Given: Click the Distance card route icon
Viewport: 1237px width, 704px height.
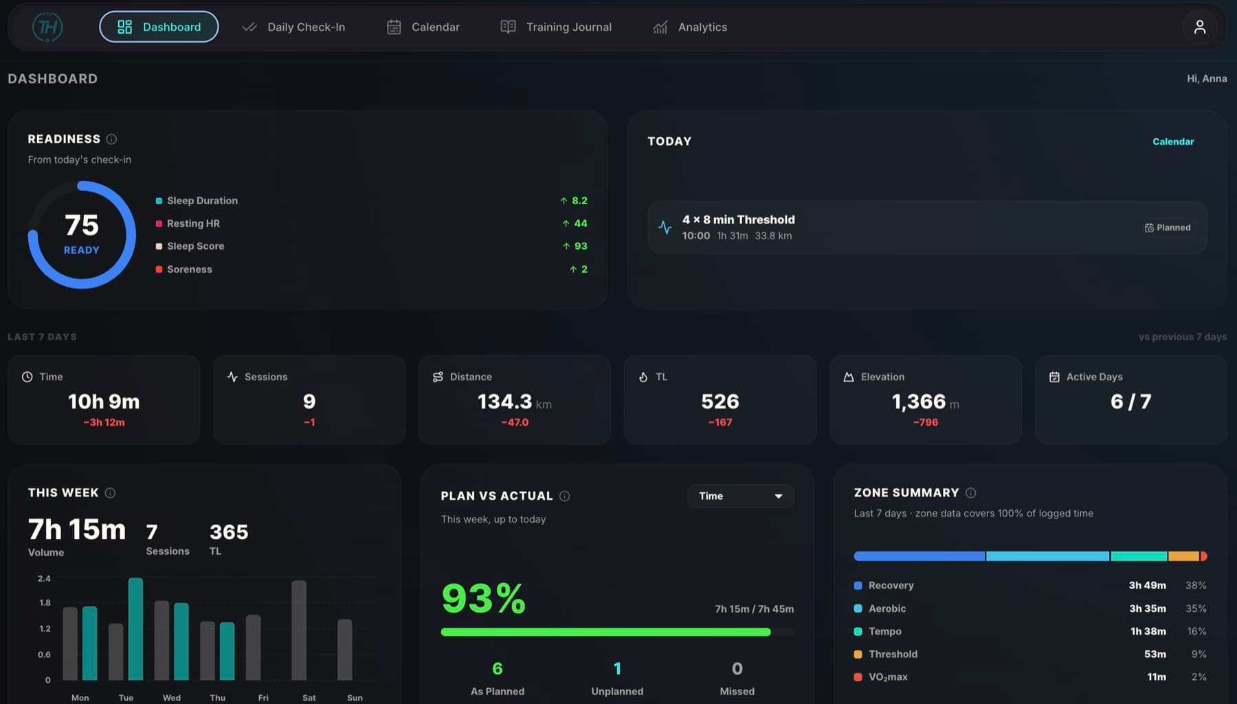Looking at the screenshot, I should (438, 377).
